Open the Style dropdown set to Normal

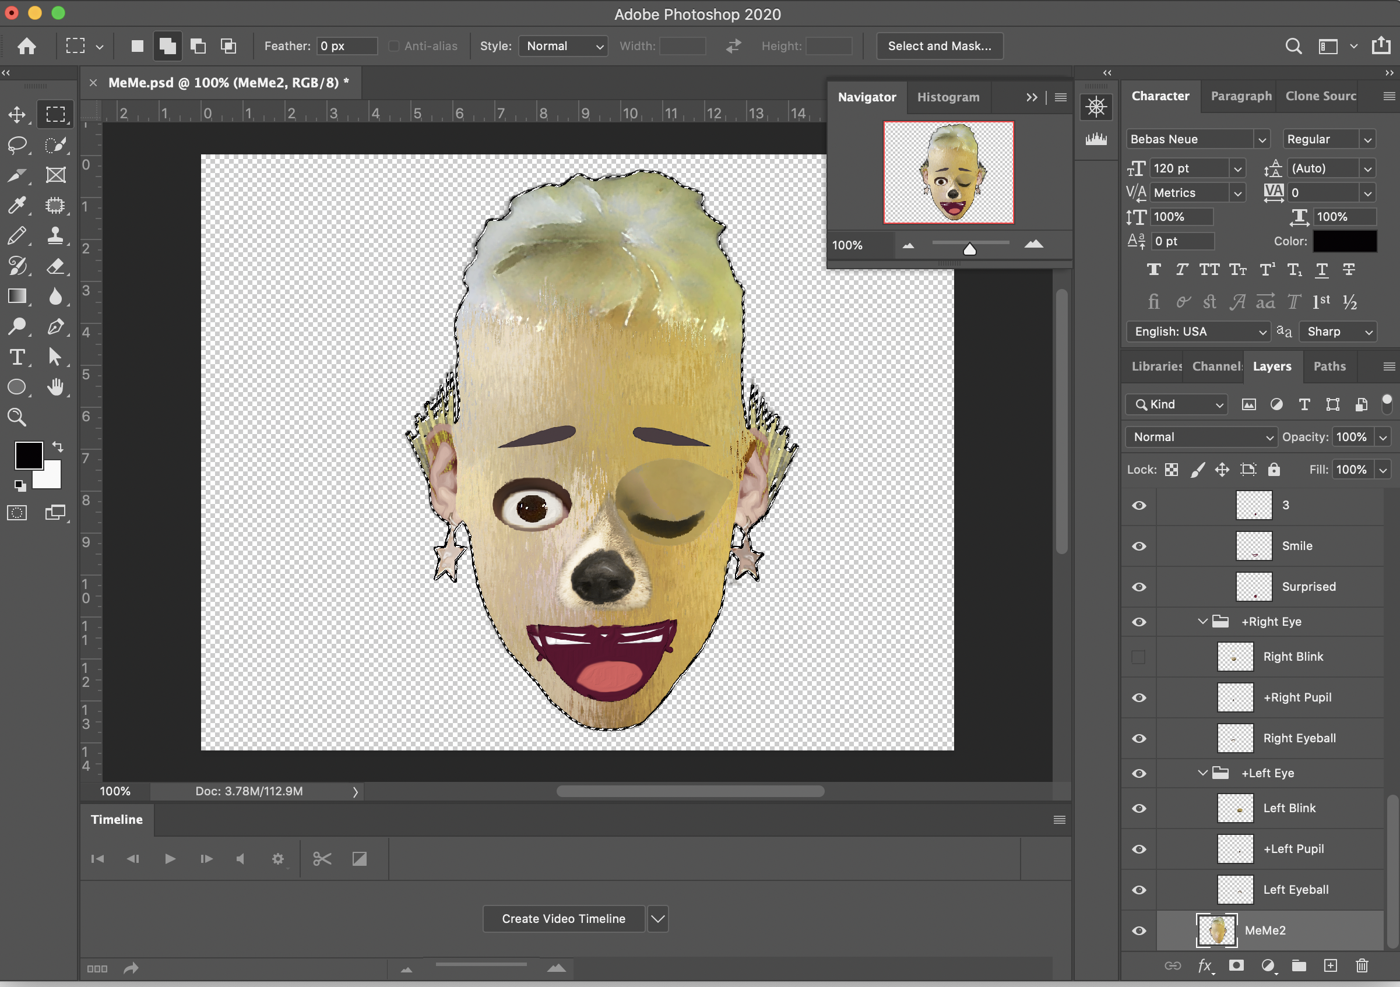[564, 47]
